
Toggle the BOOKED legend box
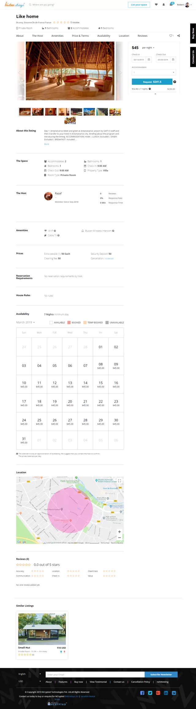[69, 322]
